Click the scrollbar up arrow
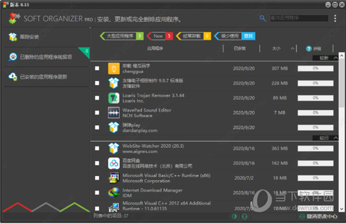 [x=341, y=56]
